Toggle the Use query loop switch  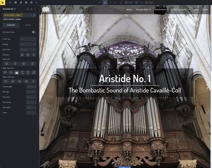click(x=34, y=32)
